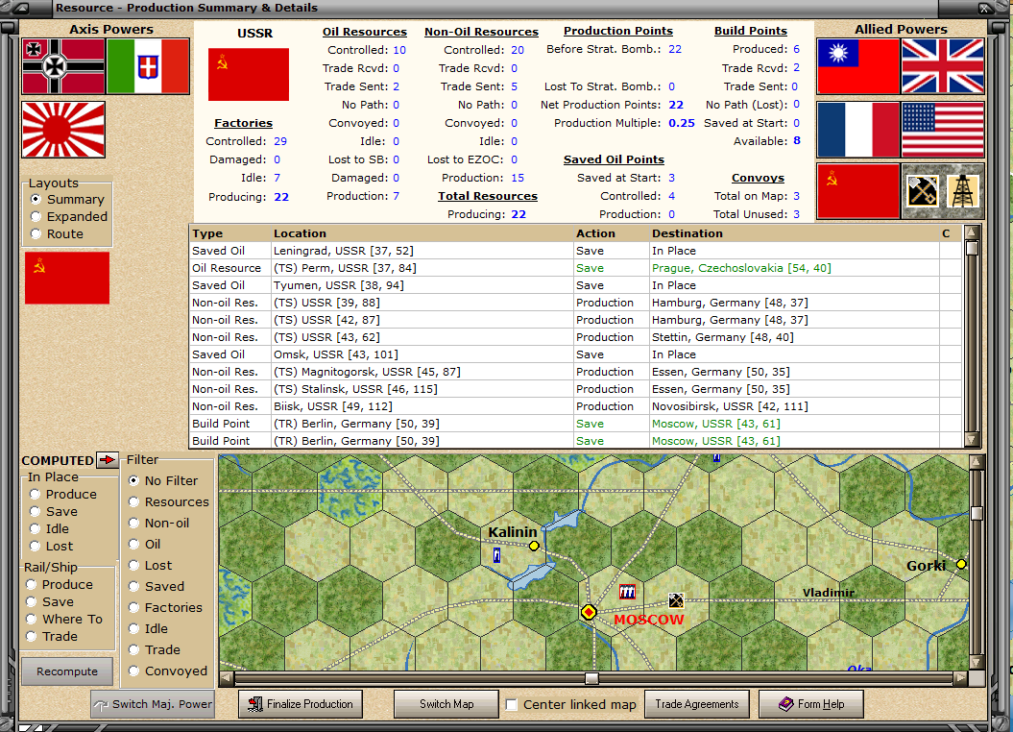1013x732 pixels.
Task: Click the Moscow city marker on map
Action: (588, 612)
